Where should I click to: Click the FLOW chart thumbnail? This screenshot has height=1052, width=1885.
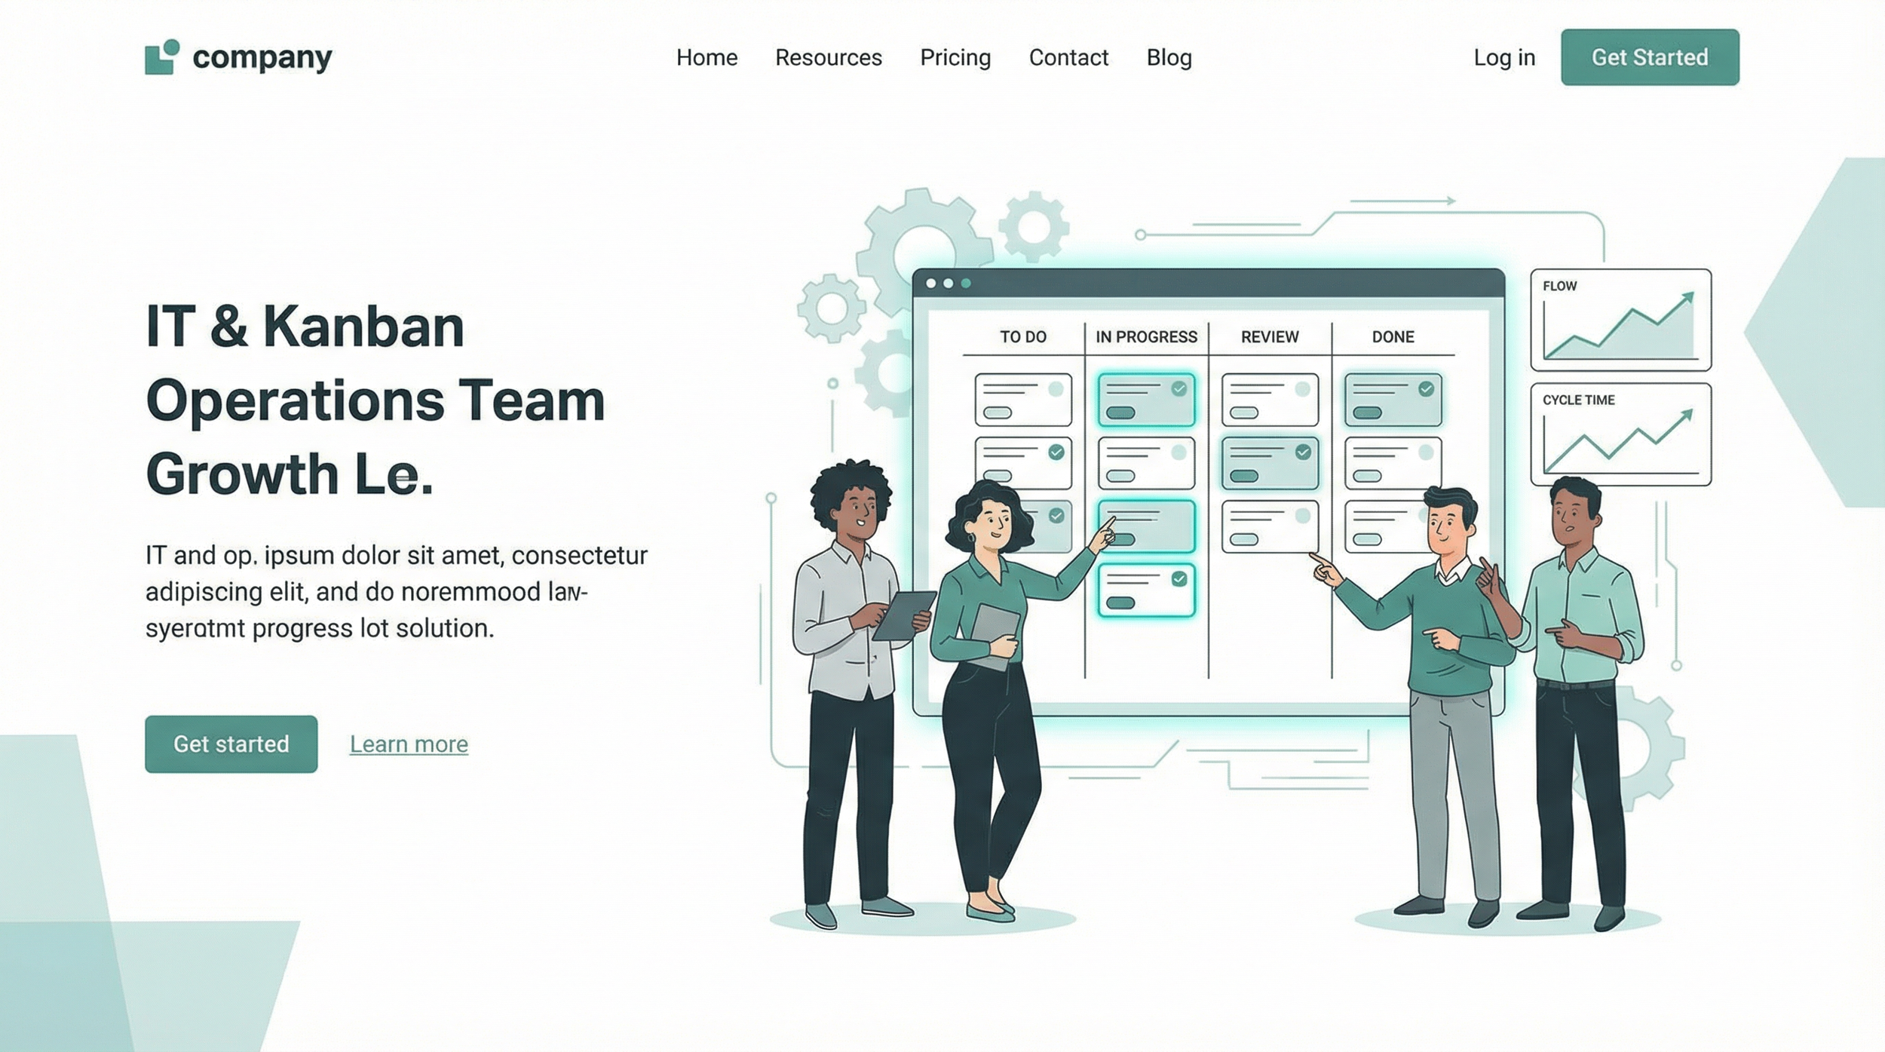tap(1620, 320)
